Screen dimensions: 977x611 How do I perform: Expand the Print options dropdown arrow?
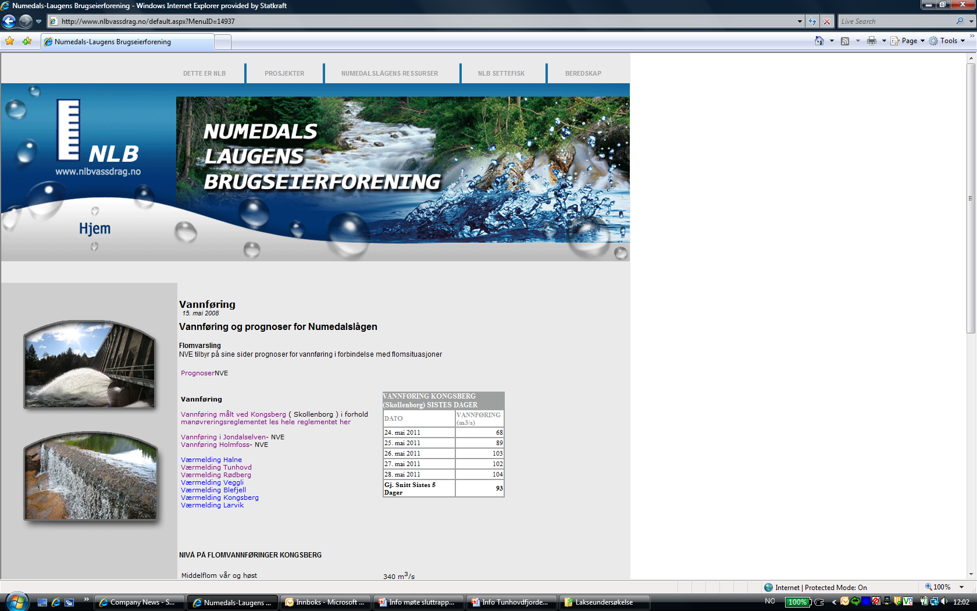(x=884, y=41)
